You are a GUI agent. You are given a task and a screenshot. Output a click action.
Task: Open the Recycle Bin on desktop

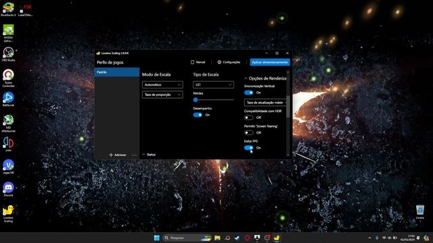click(420, 212)
